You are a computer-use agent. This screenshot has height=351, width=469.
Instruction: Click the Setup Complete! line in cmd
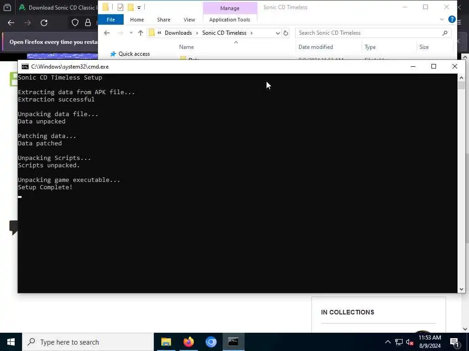tap(45, 187)
